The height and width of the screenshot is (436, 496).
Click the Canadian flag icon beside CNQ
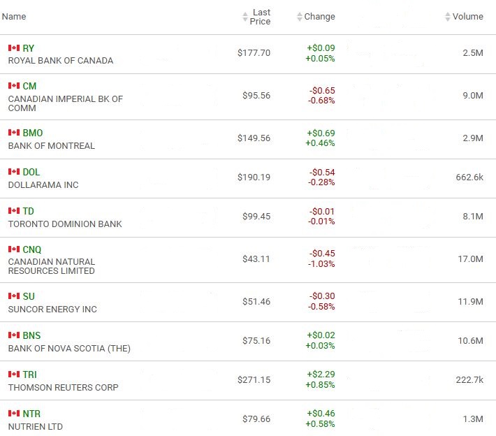13,249
